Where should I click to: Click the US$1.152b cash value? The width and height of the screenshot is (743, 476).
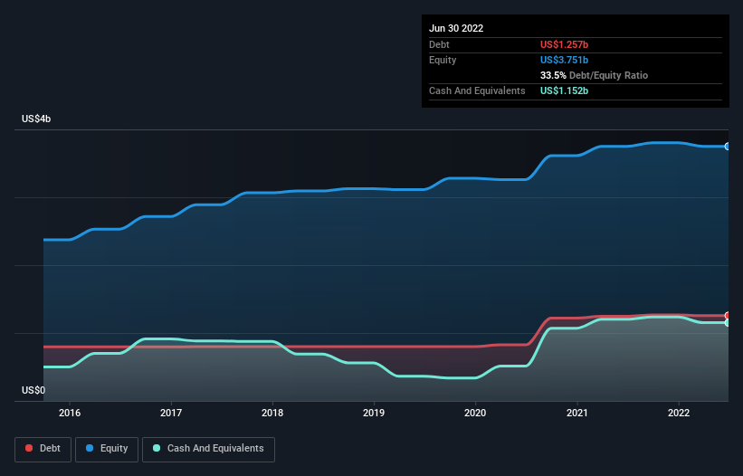[x=564, y=90]
